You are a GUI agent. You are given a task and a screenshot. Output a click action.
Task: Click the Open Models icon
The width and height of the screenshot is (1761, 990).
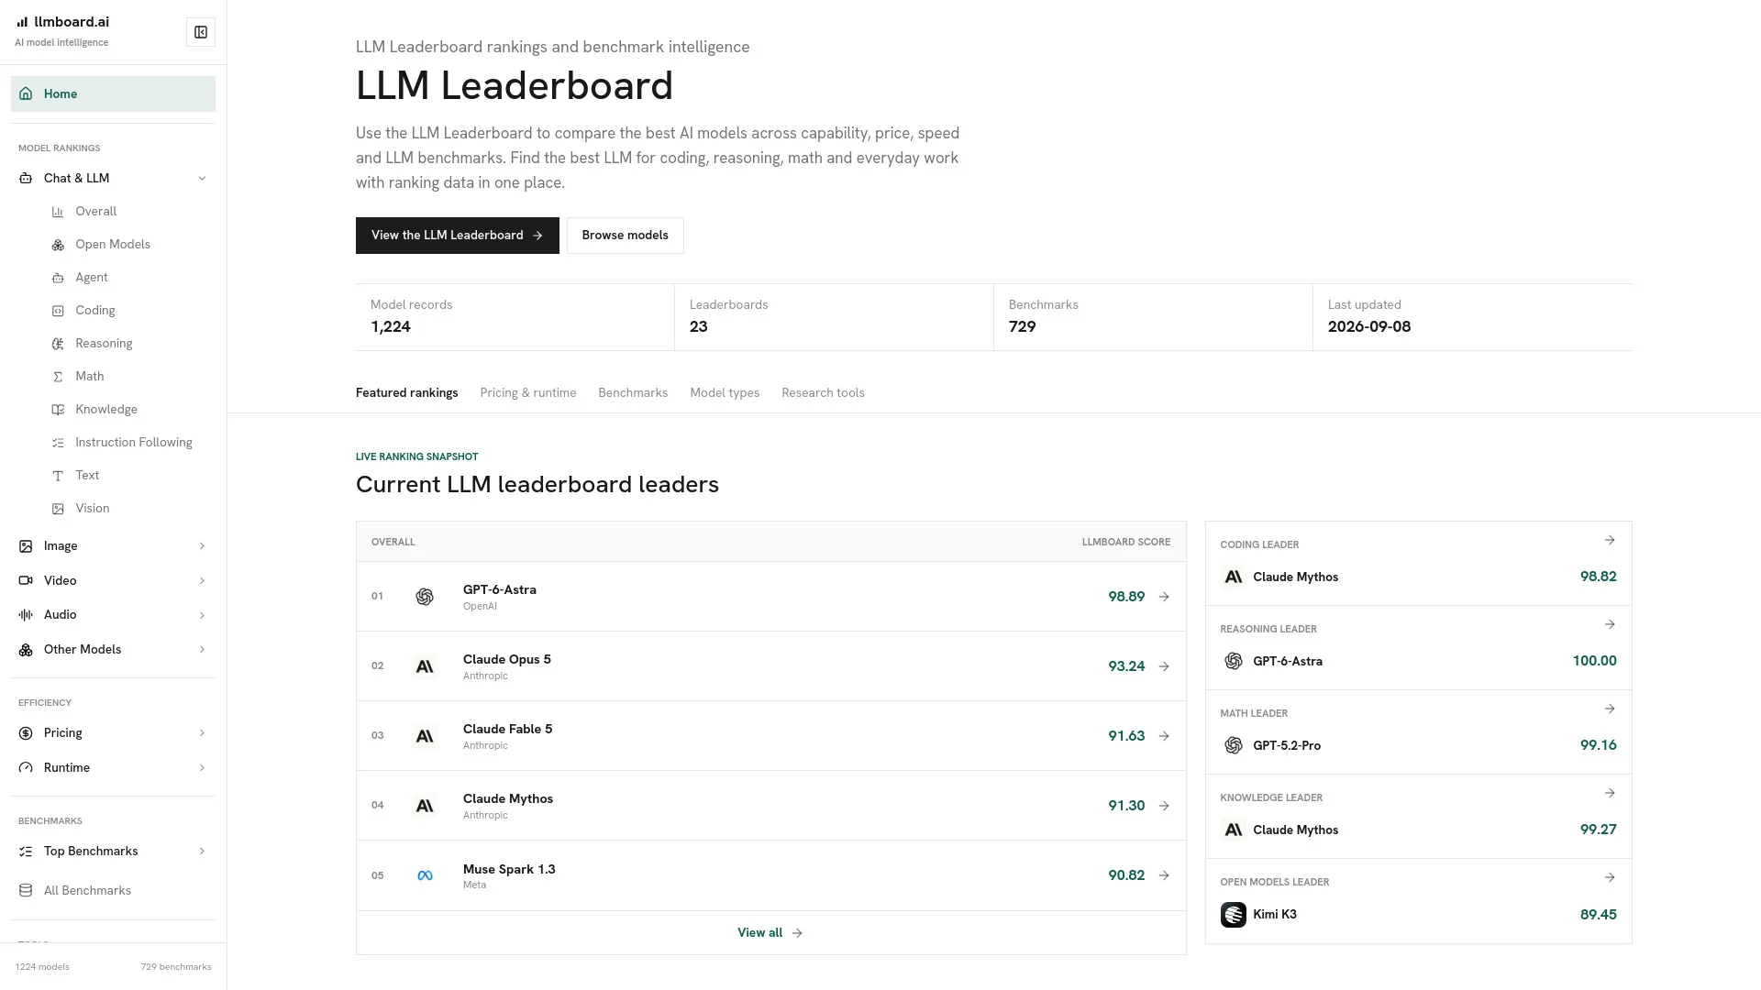58,245
